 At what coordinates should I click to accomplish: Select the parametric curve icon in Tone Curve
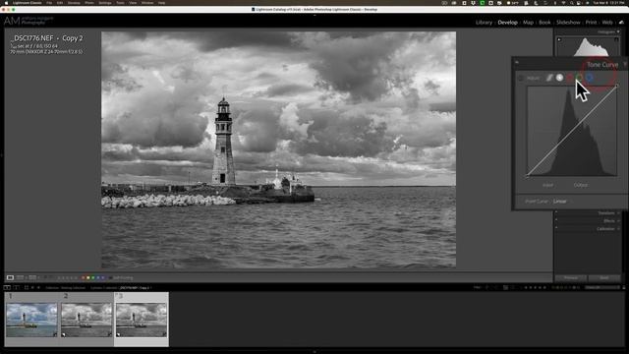(x=549, y=78)
